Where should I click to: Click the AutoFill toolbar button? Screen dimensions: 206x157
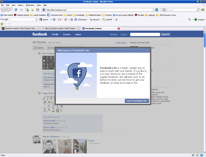click(x=107, y=20)
